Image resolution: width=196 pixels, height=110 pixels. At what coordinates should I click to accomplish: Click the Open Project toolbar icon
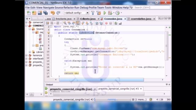point(40,13)
